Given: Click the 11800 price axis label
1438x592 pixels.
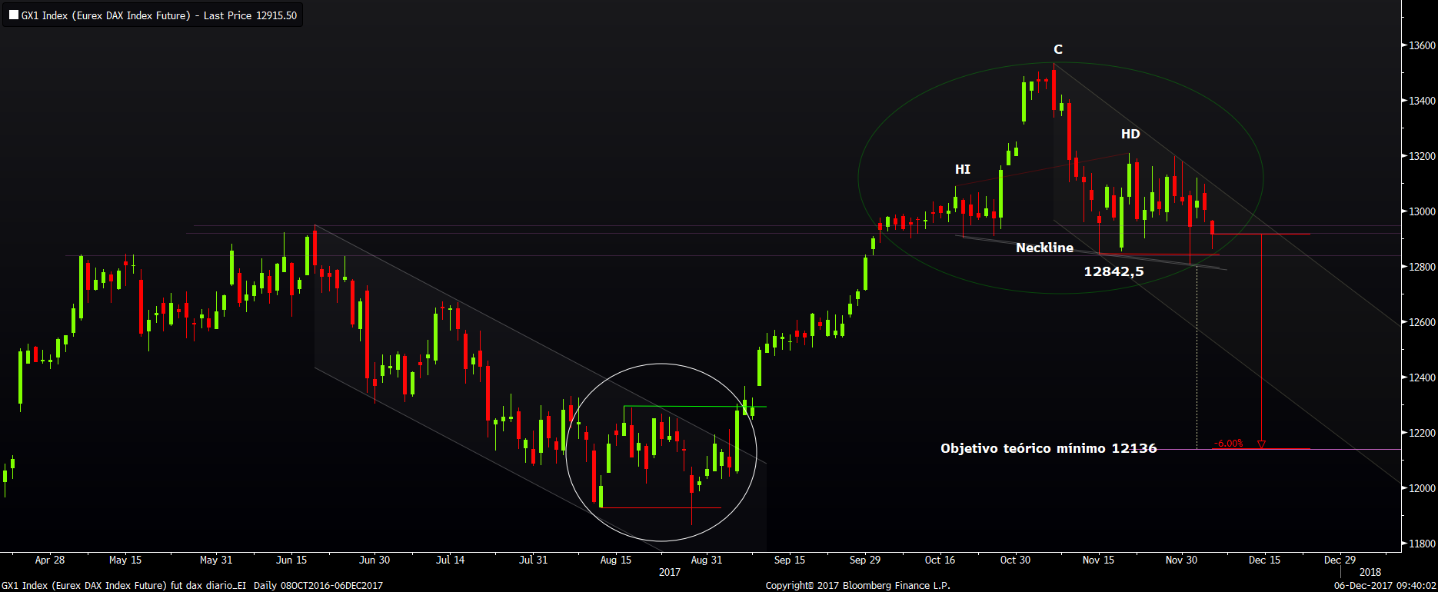Looking at the screenshot, I should click(1422, 544).
